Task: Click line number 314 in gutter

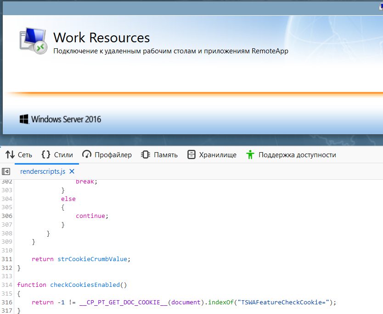Action: [x=7, y=285]
